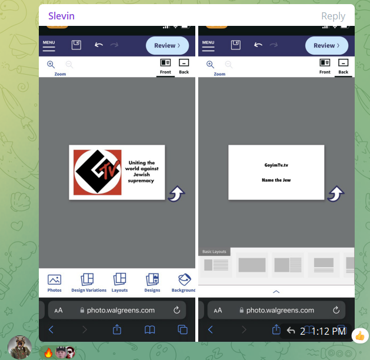
Task: Click the browser forward arrow in the right screenshot
Action: 244,329
